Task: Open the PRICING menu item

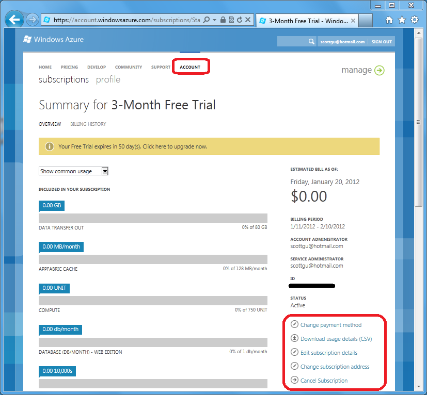Action: click(x=69, y=67)
